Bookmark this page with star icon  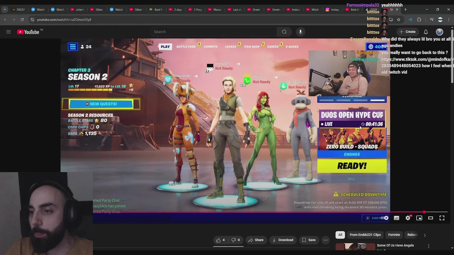pyautogui.click(x=399, y=19)
